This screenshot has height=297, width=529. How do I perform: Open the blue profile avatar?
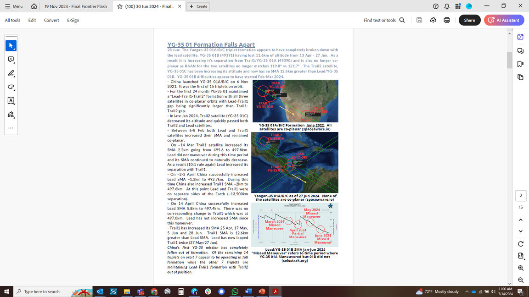[x=469, y=6]
